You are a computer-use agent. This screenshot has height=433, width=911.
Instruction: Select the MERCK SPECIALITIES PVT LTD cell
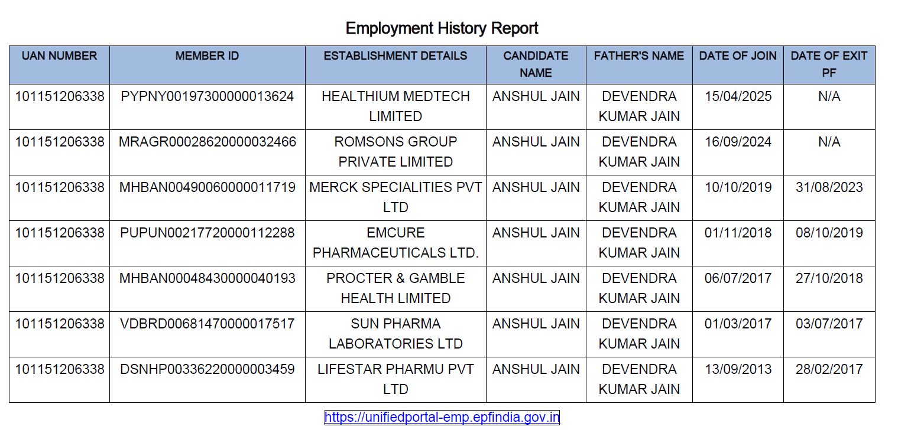point(395,197)
